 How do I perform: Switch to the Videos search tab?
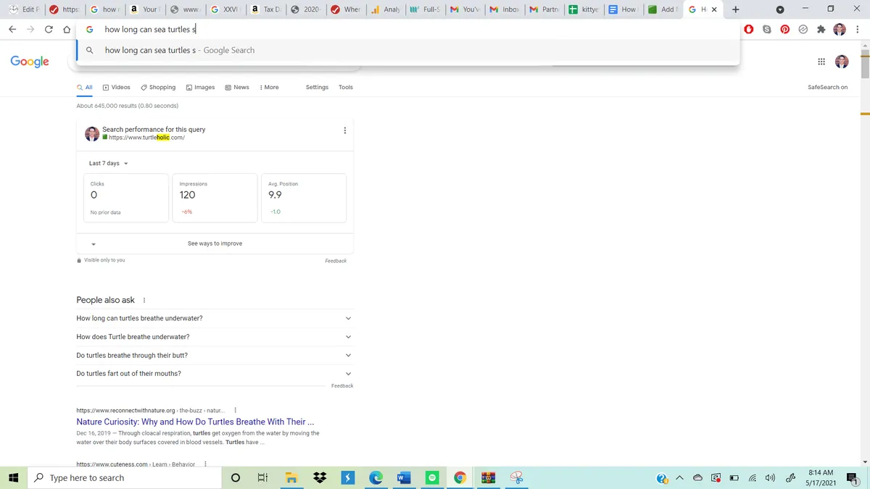[x=116, y=87]
